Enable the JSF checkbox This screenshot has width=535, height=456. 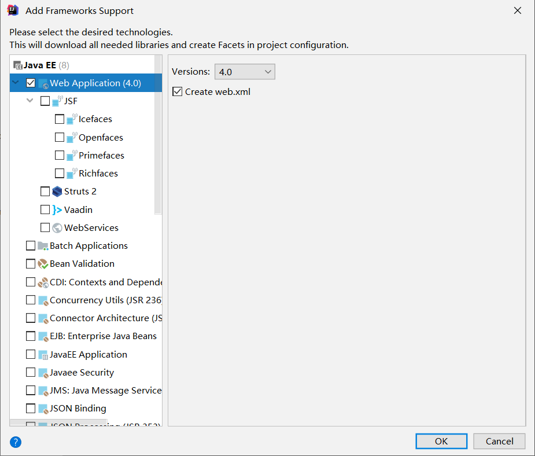pyautogui.click(x=45, y=101)
